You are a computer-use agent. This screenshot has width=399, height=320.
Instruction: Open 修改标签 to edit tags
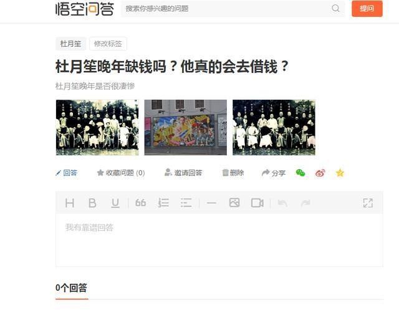(x=108, y=44)
